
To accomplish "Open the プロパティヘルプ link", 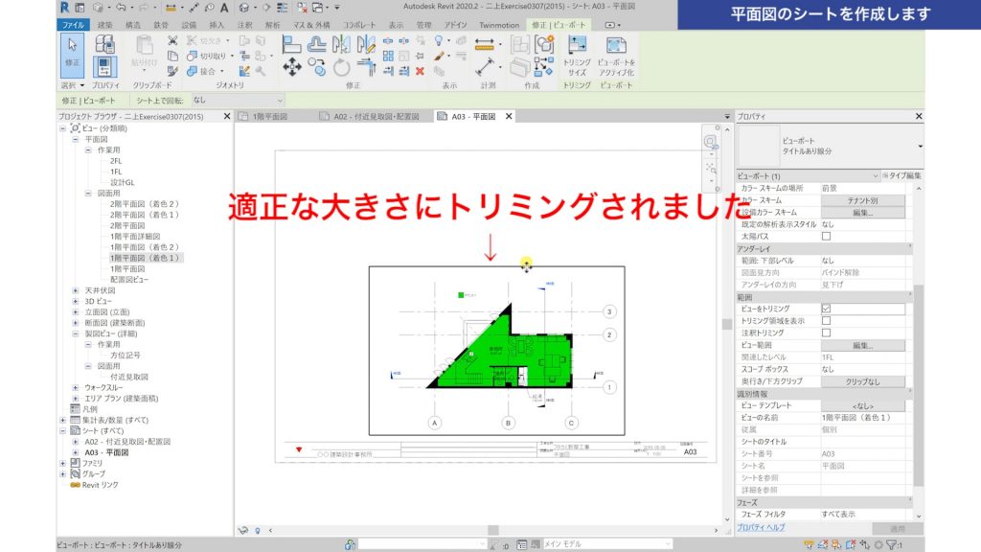I will [760, 526].
